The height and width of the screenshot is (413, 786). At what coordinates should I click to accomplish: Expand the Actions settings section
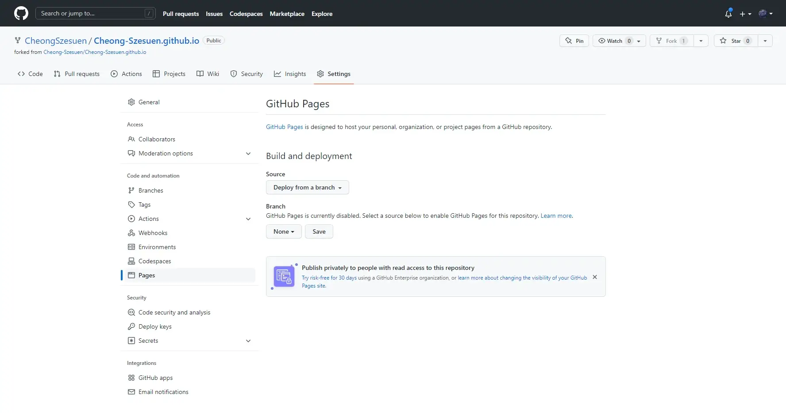[x=248, y=219]
